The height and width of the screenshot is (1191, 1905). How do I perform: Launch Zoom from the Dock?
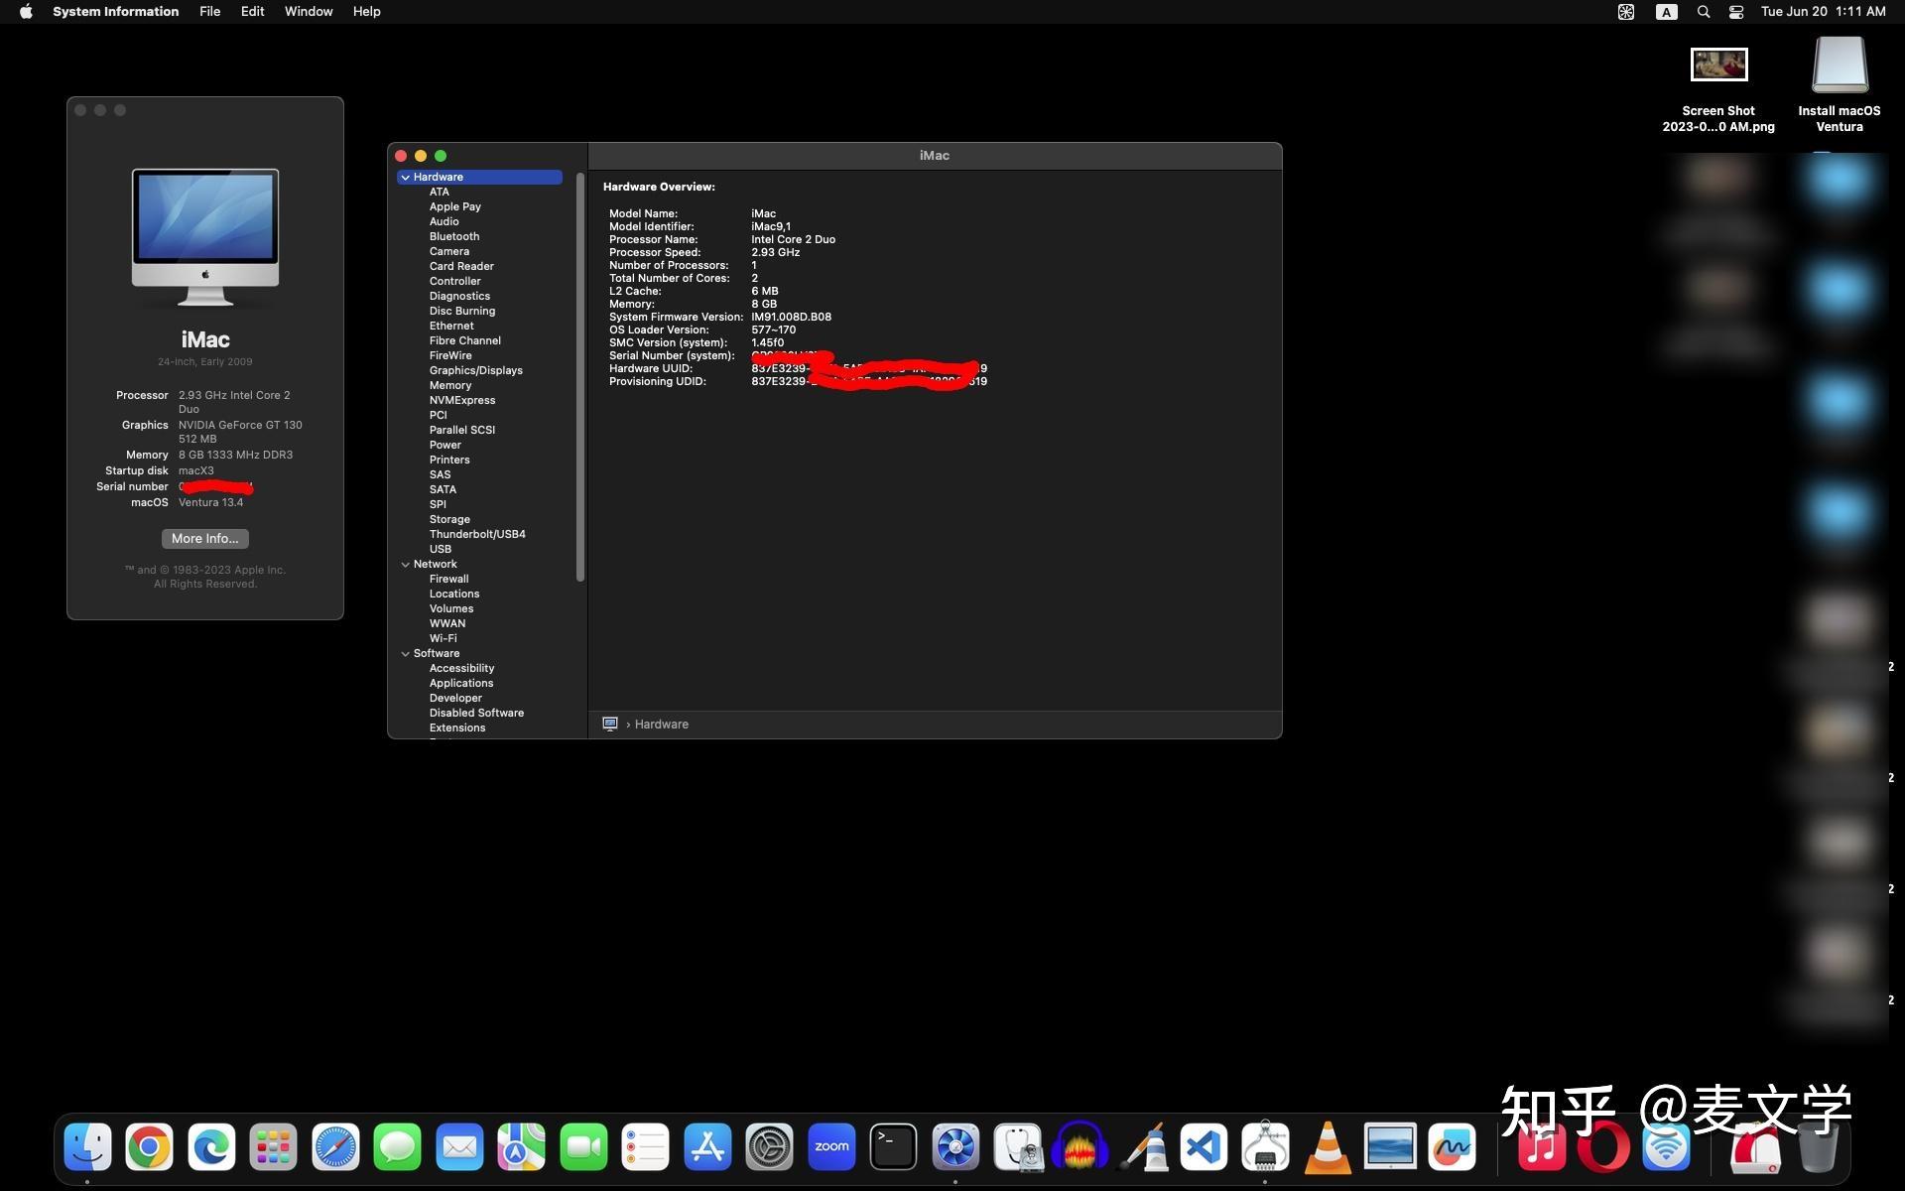(x=831, y=1147)
